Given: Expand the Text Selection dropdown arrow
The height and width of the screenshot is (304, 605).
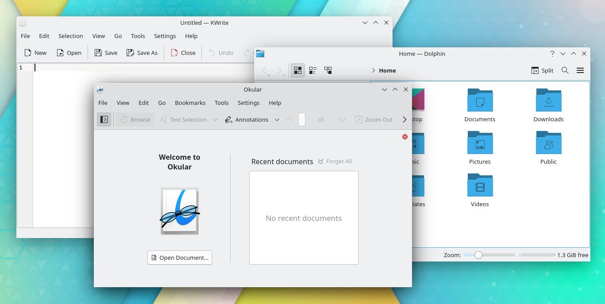Looking at the screenshot, I should [x=216, y=119].
